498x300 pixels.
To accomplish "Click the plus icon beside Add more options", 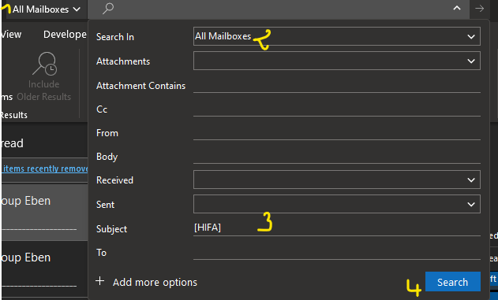I will 99,281.
